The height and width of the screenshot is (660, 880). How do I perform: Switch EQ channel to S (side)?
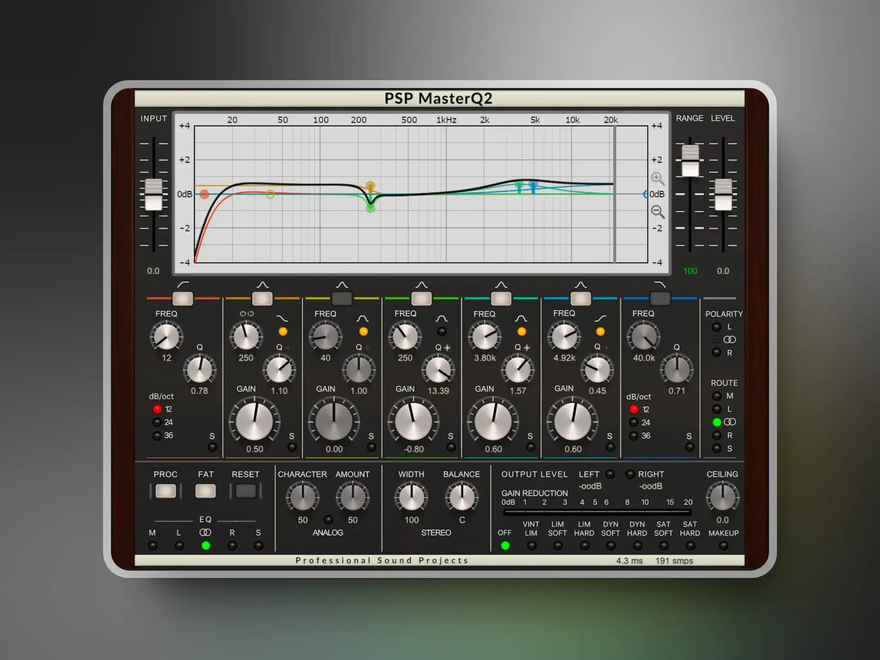click(x=258, y=546)
